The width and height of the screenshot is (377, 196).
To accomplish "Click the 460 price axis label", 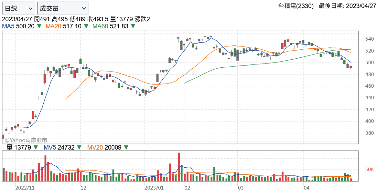I will pos(369,86).
